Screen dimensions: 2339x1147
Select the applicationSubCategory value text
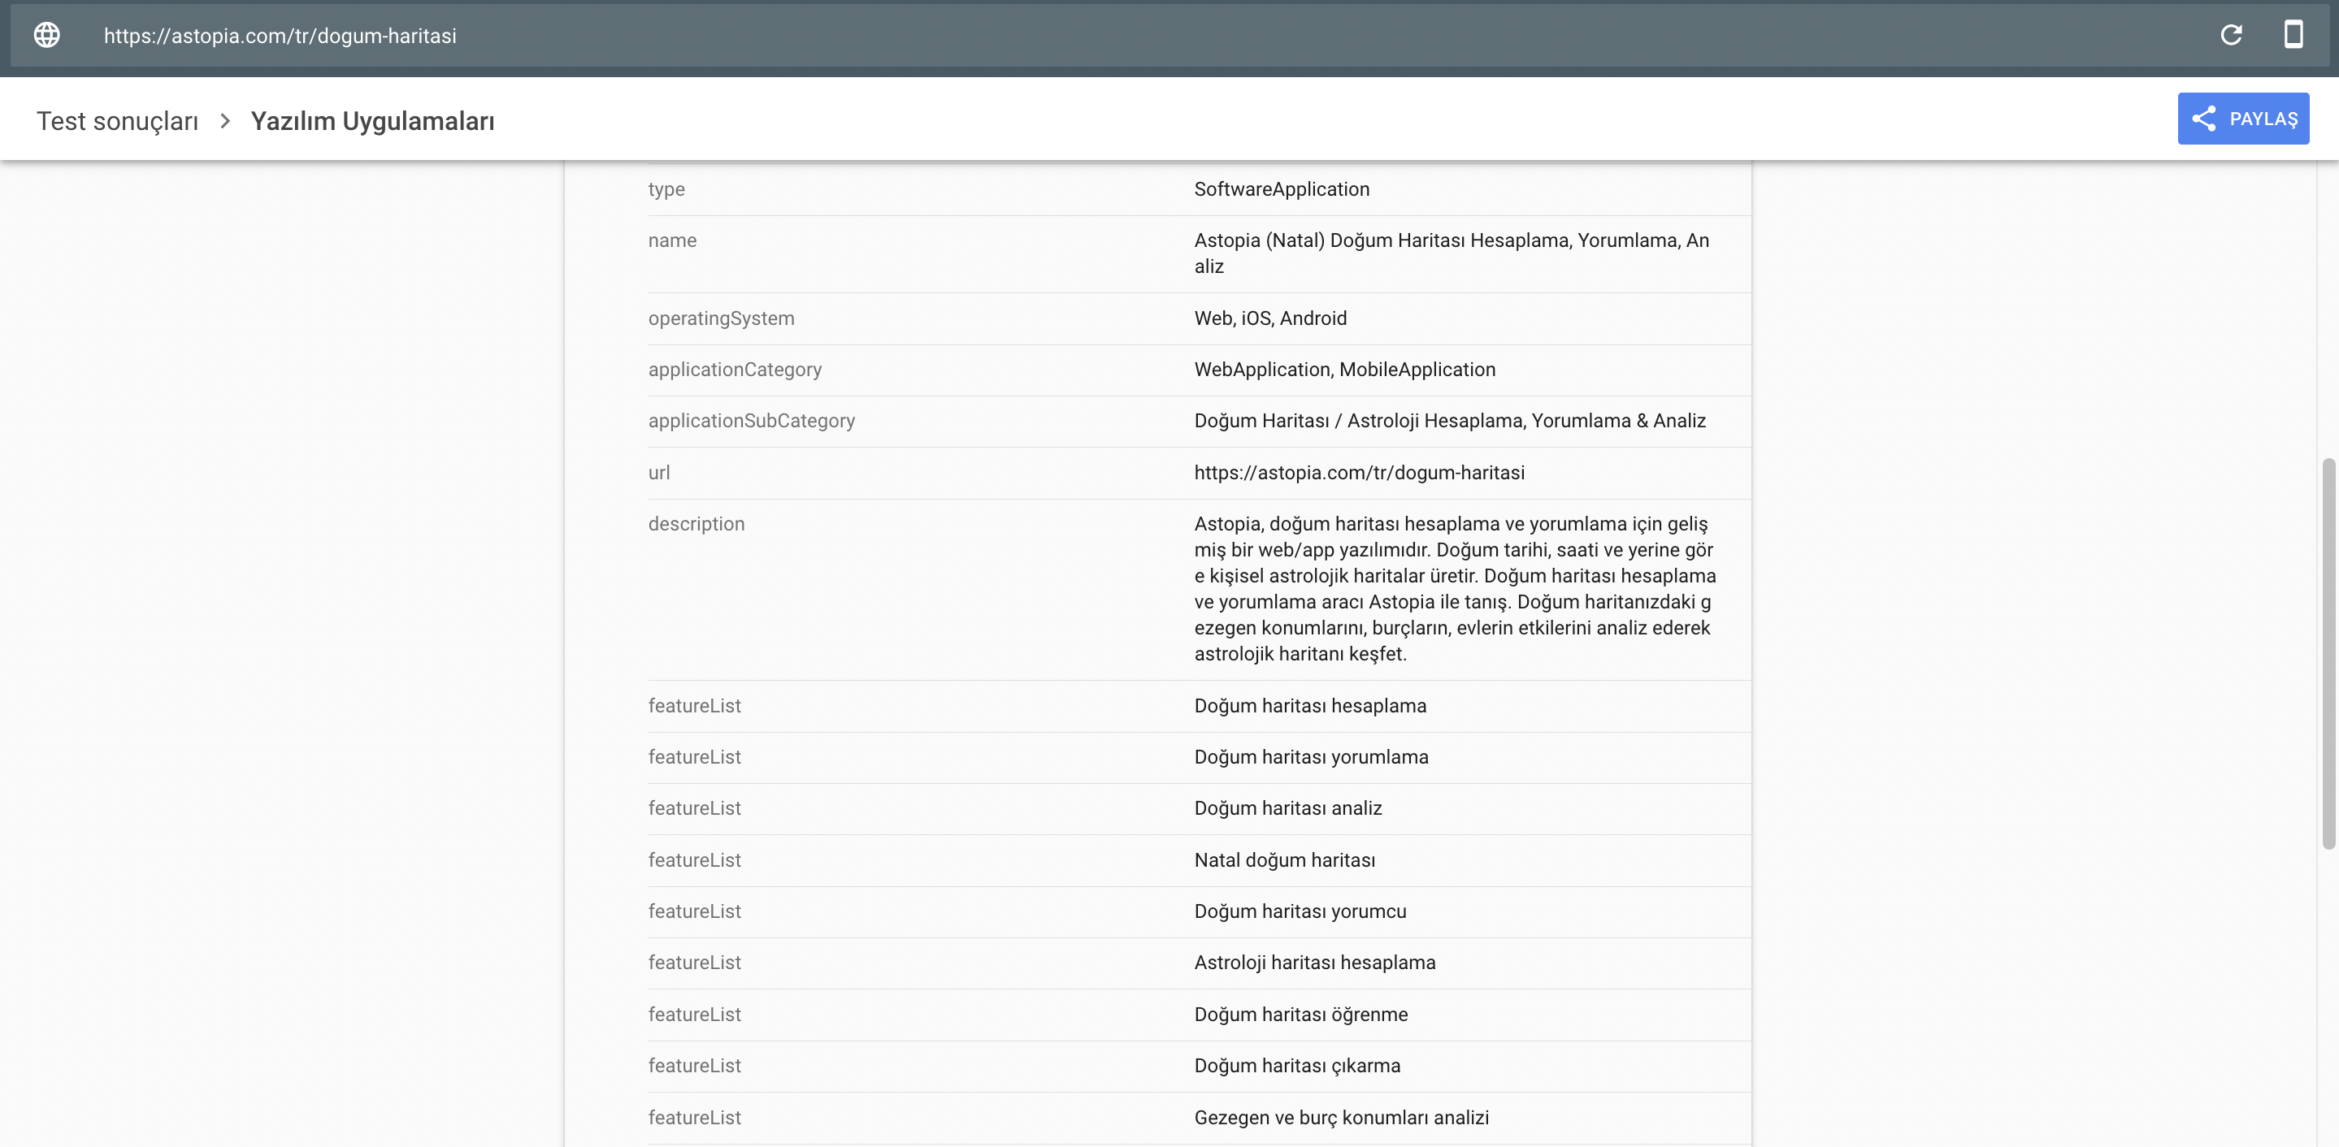[1449, 420]
